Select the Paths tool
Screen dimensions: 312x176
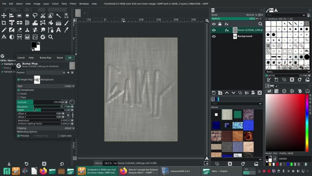coord(51,30)
